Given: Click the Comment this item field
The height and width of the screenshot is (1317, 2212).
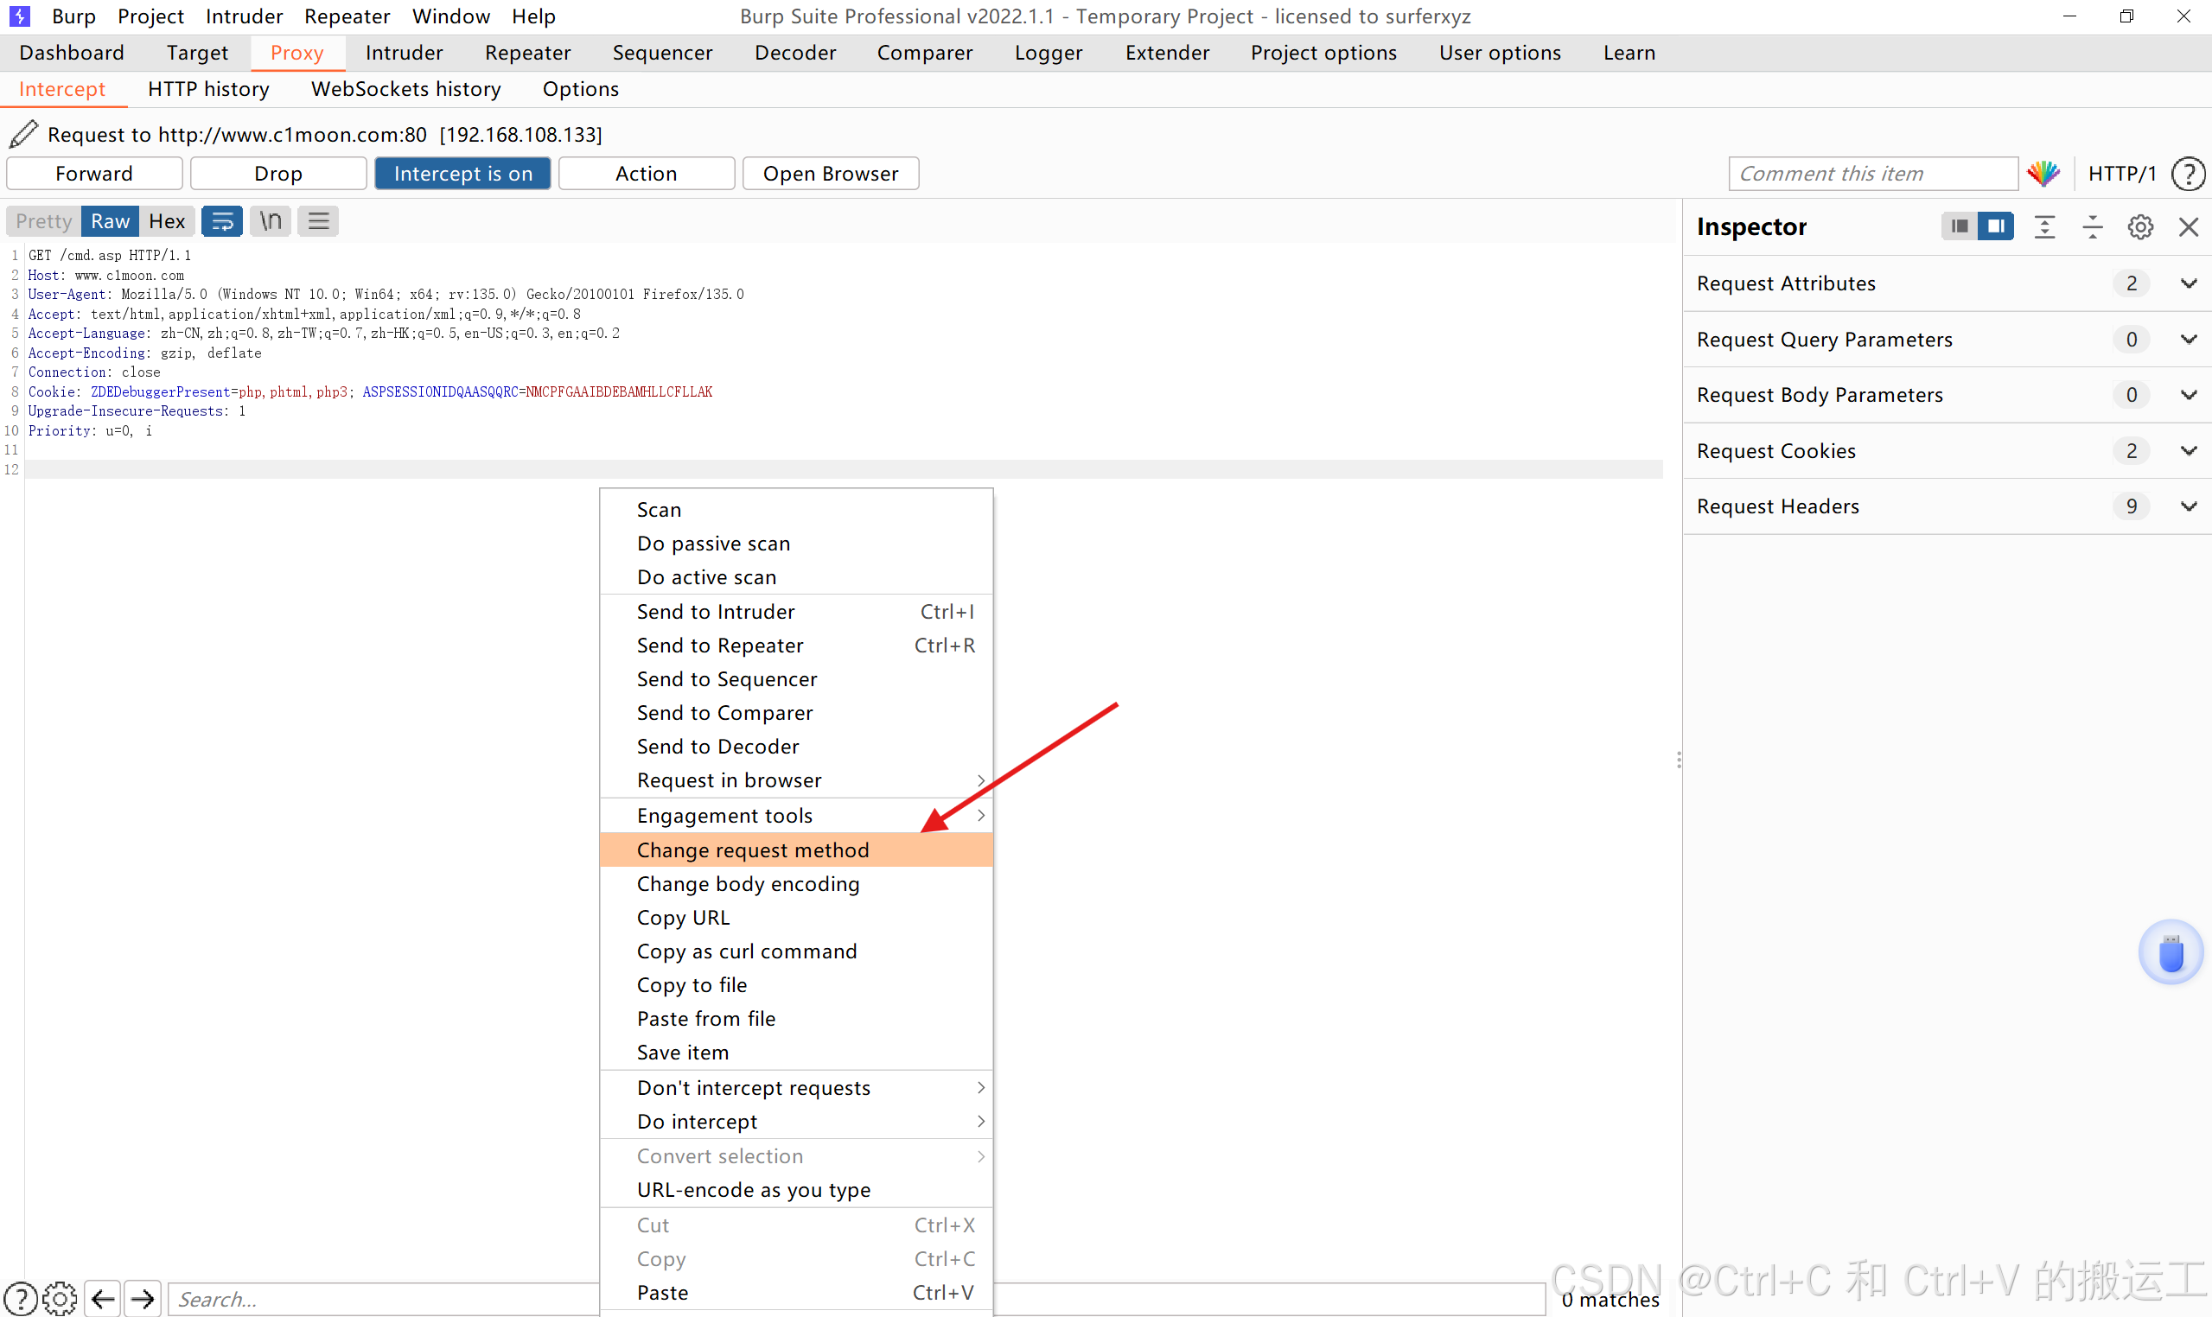Looking at the screenshot, I should click(x=1873, y=174).
